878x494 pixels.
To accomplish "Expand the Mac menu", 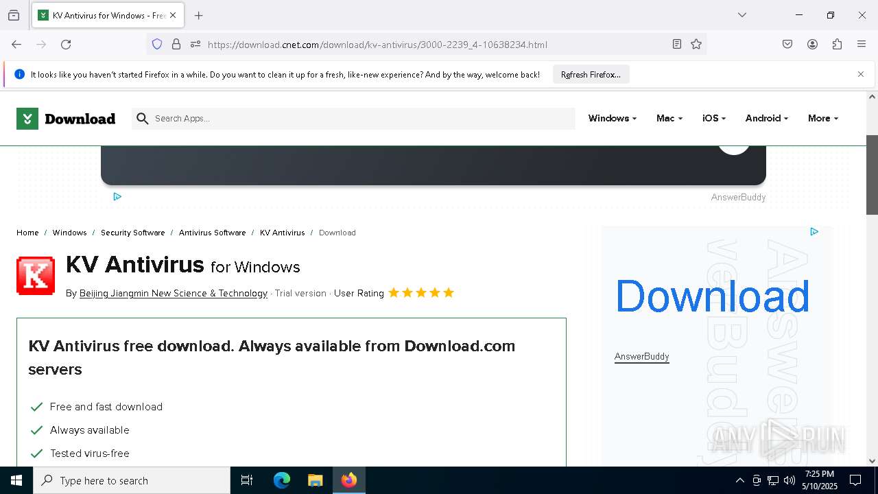I will 669,119.
